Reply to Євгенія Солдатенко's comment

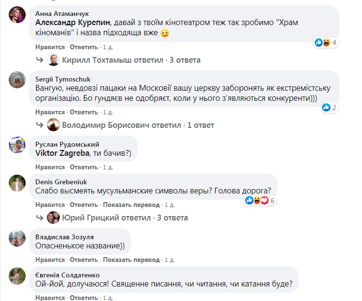point(84,298)
